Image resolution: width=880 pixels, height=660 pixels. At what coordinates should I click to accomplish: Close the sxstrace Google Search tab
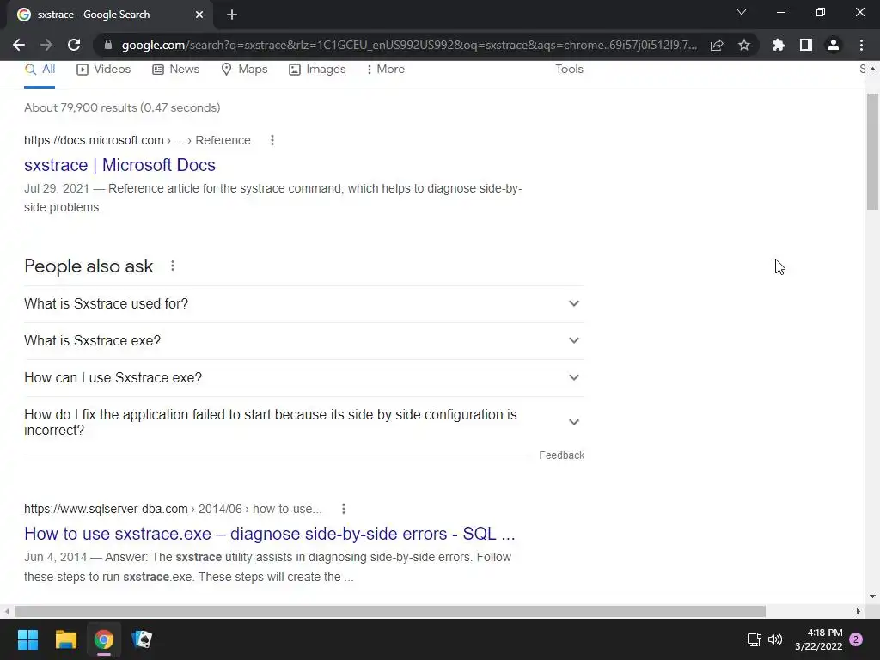point(199,15)
